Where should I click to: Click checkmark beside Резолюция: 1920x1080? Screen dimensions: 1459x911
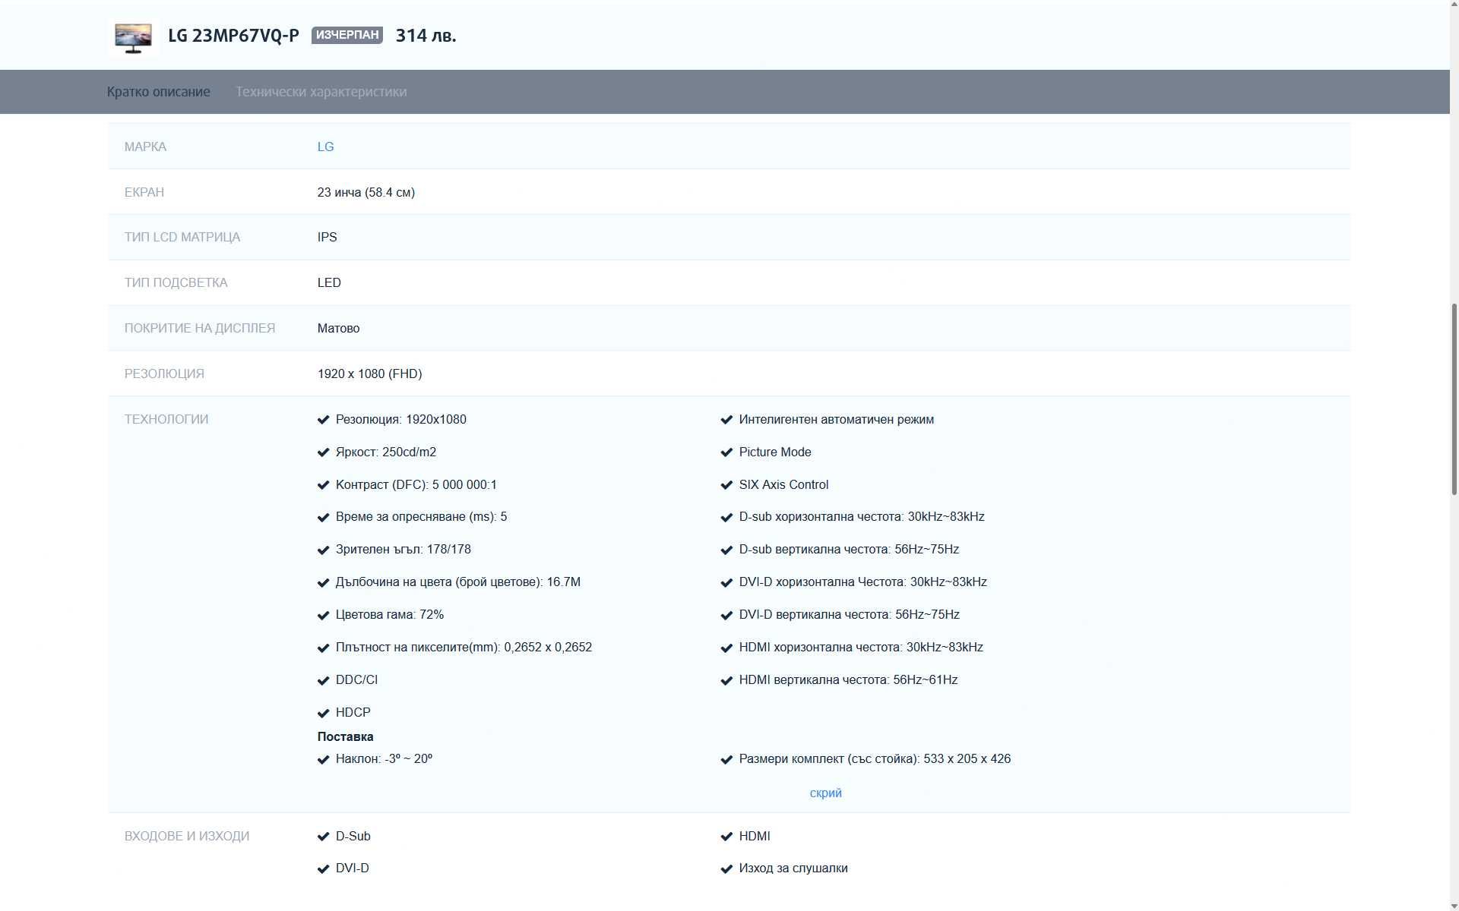pyautogui.click(x=323, y=420)
